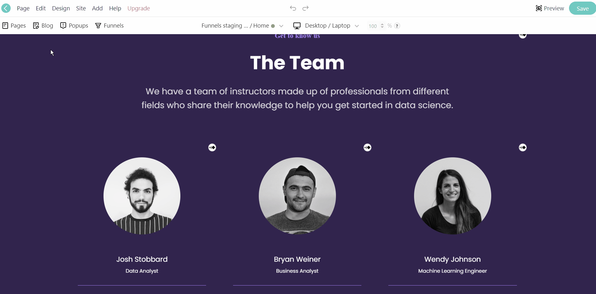
Task: Click the desktop monitor icon
Action: (x=297, y=26)
